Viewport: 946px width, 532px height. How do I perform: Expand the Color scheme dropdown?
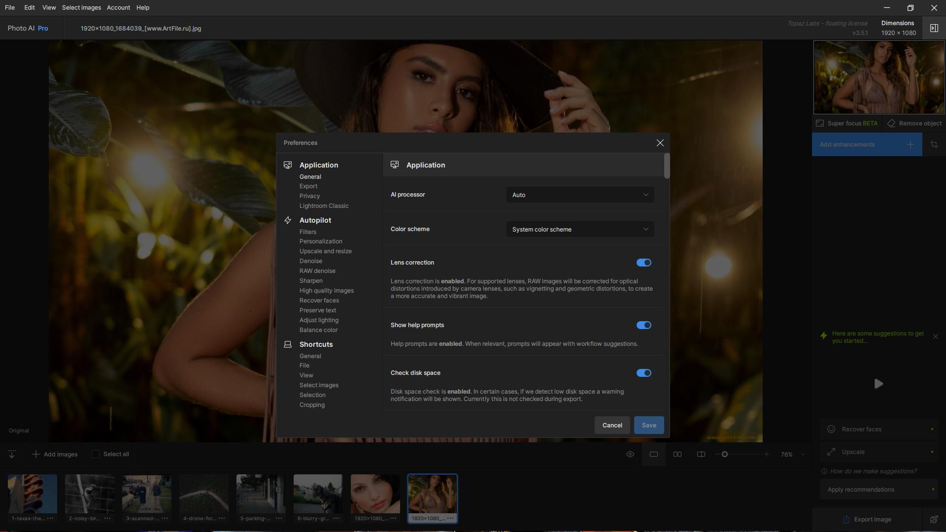[x=580, y=229]
